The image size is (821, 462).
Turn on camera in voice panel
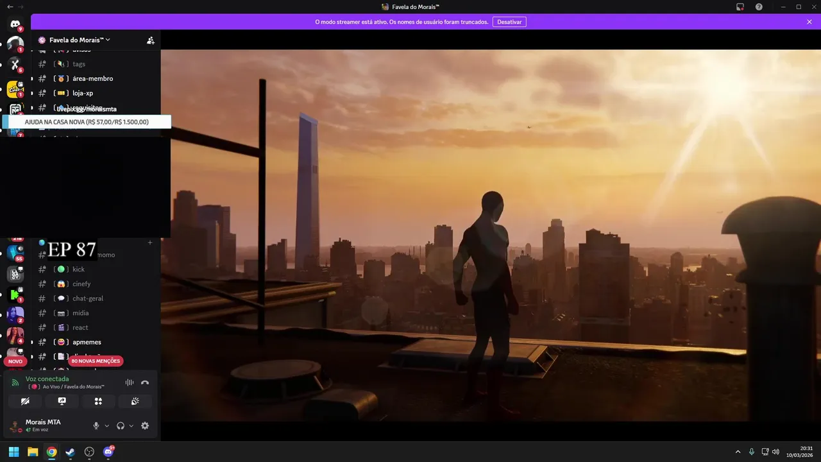click(x=25, y=401)
